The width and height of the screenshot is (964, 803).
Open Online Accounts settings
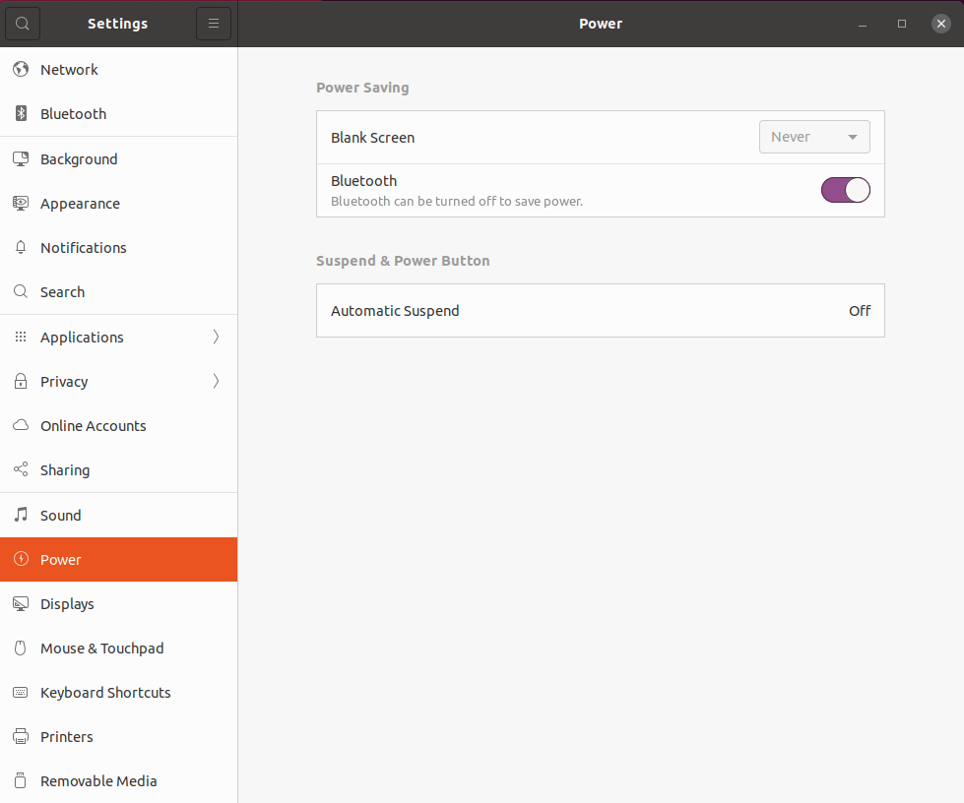[93, 425]
